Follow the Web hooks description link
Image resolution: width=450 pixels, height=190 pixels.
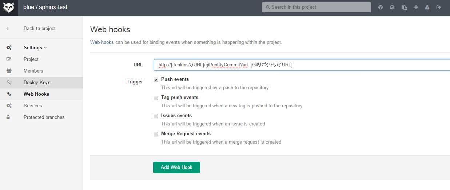[102, 42]
